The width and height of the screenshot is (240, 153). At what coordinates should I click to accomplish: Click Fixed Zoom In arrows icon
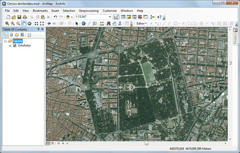[x=36, y=24]
